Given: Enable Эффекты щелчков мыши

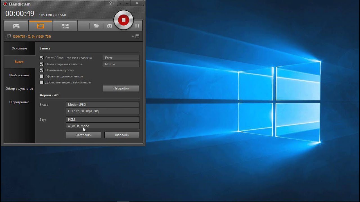Looking at the screenshot, I should click(x=42, y=76).
